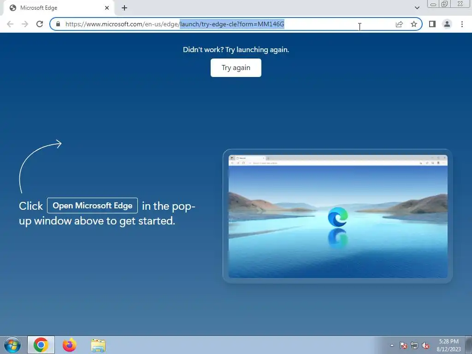Open the Chrome profile menu

click(447, 24)
